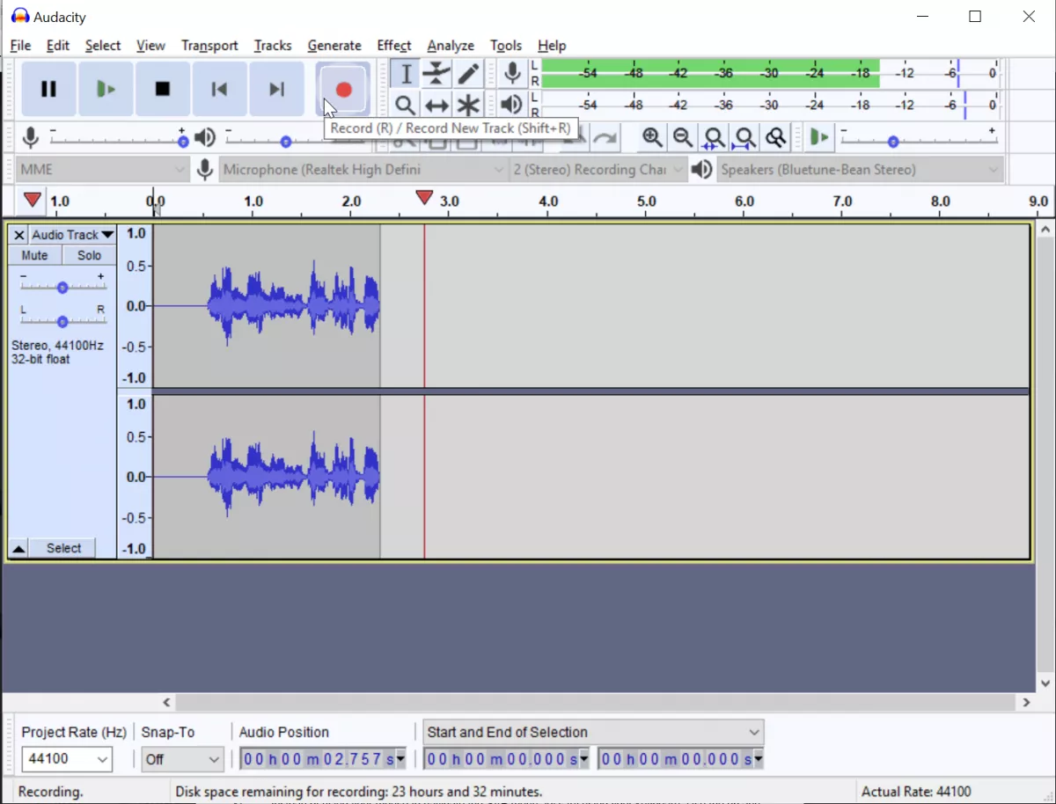Solo the audio track

click(x=89, y=256)
